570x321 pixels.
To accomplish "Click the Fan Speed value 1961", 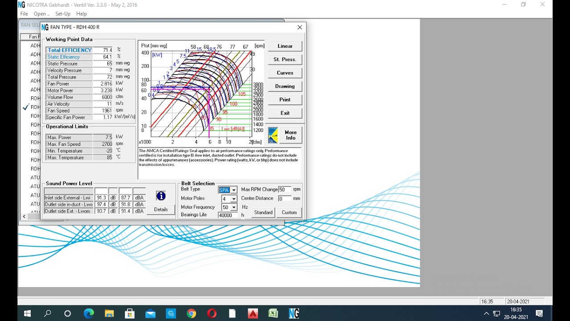I will pos(103,111).
